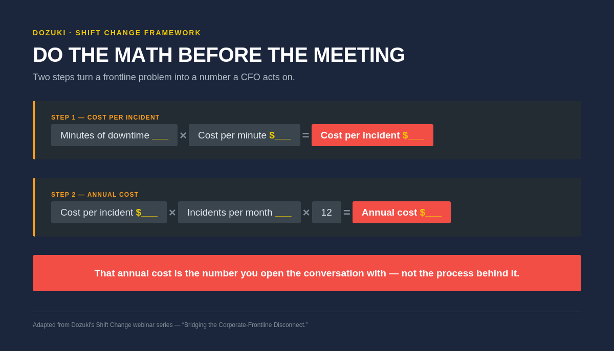Click the multiplication sign before the 12
614x351 pixels.
306,213
